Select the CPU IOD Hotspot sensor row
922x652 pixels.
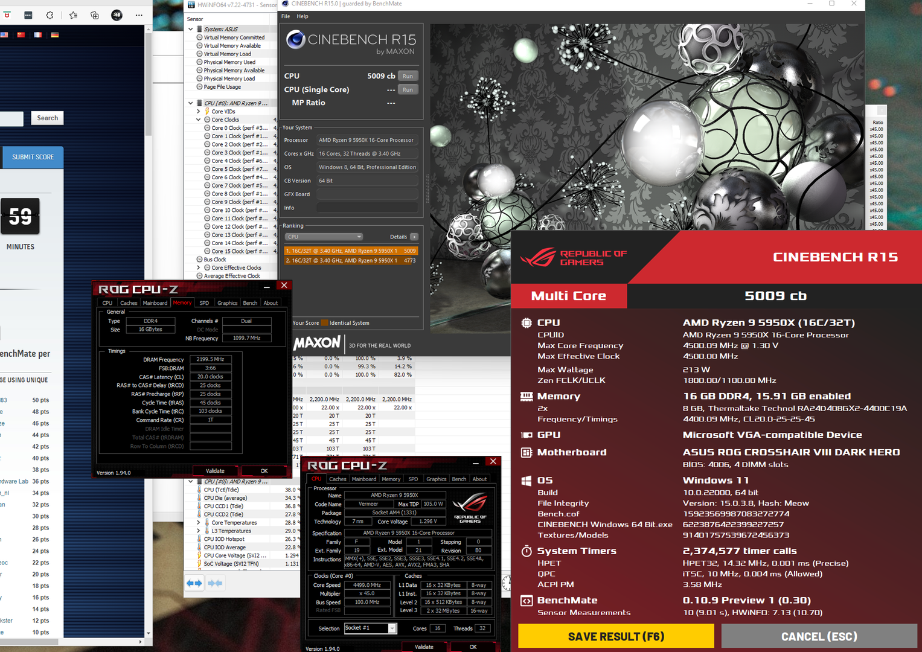point(224,539)
